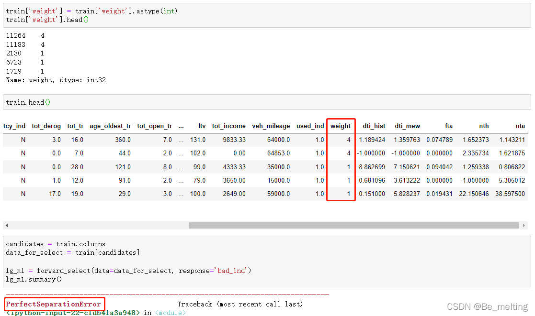Click fta cell 0.094042
This screenshot has height=316, width=535.
(x=440, y=167)
